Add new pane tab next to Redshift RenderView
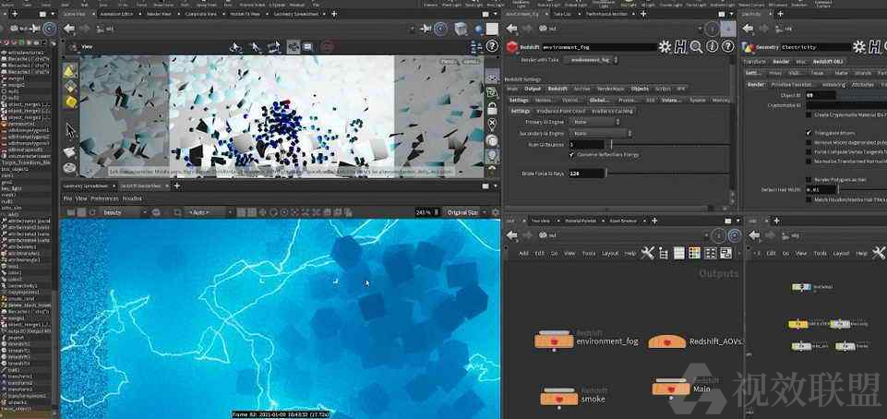 point(176,186)
